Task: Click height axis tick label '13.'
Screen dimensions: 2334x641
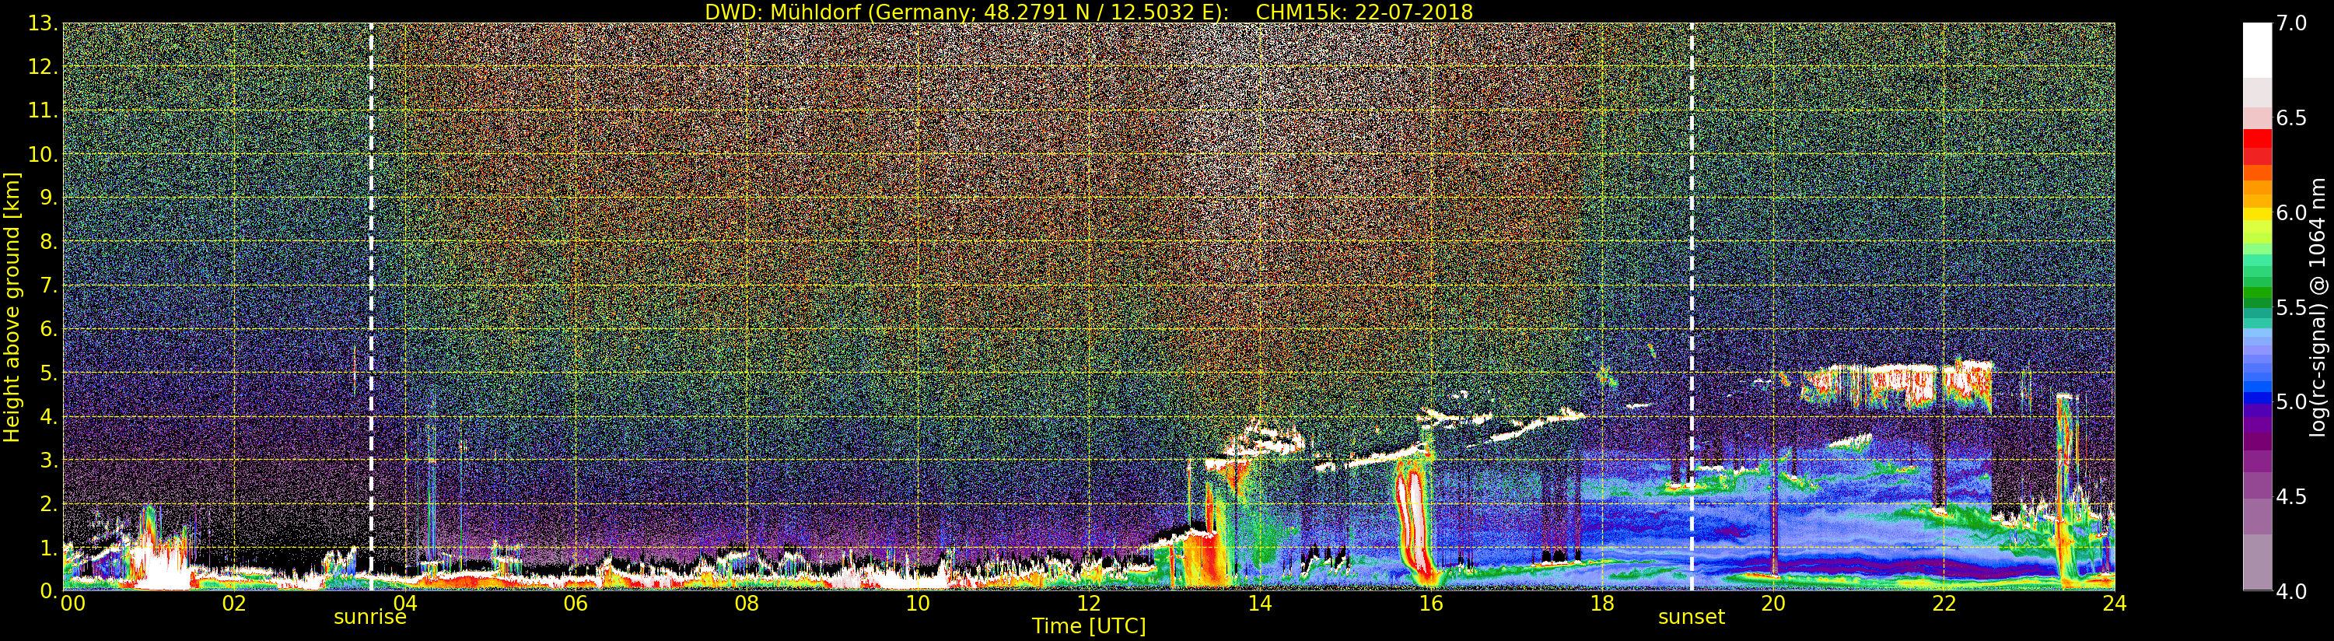Action: tap(43, 23)
